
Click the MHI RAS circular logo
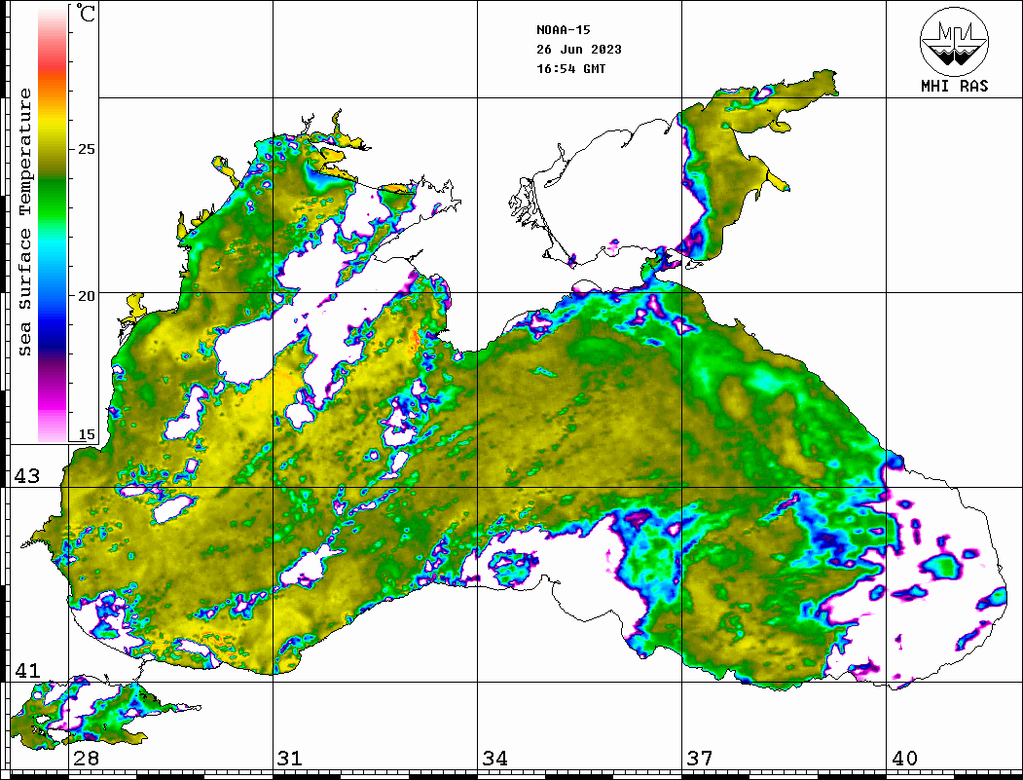[x=954, y=41]
